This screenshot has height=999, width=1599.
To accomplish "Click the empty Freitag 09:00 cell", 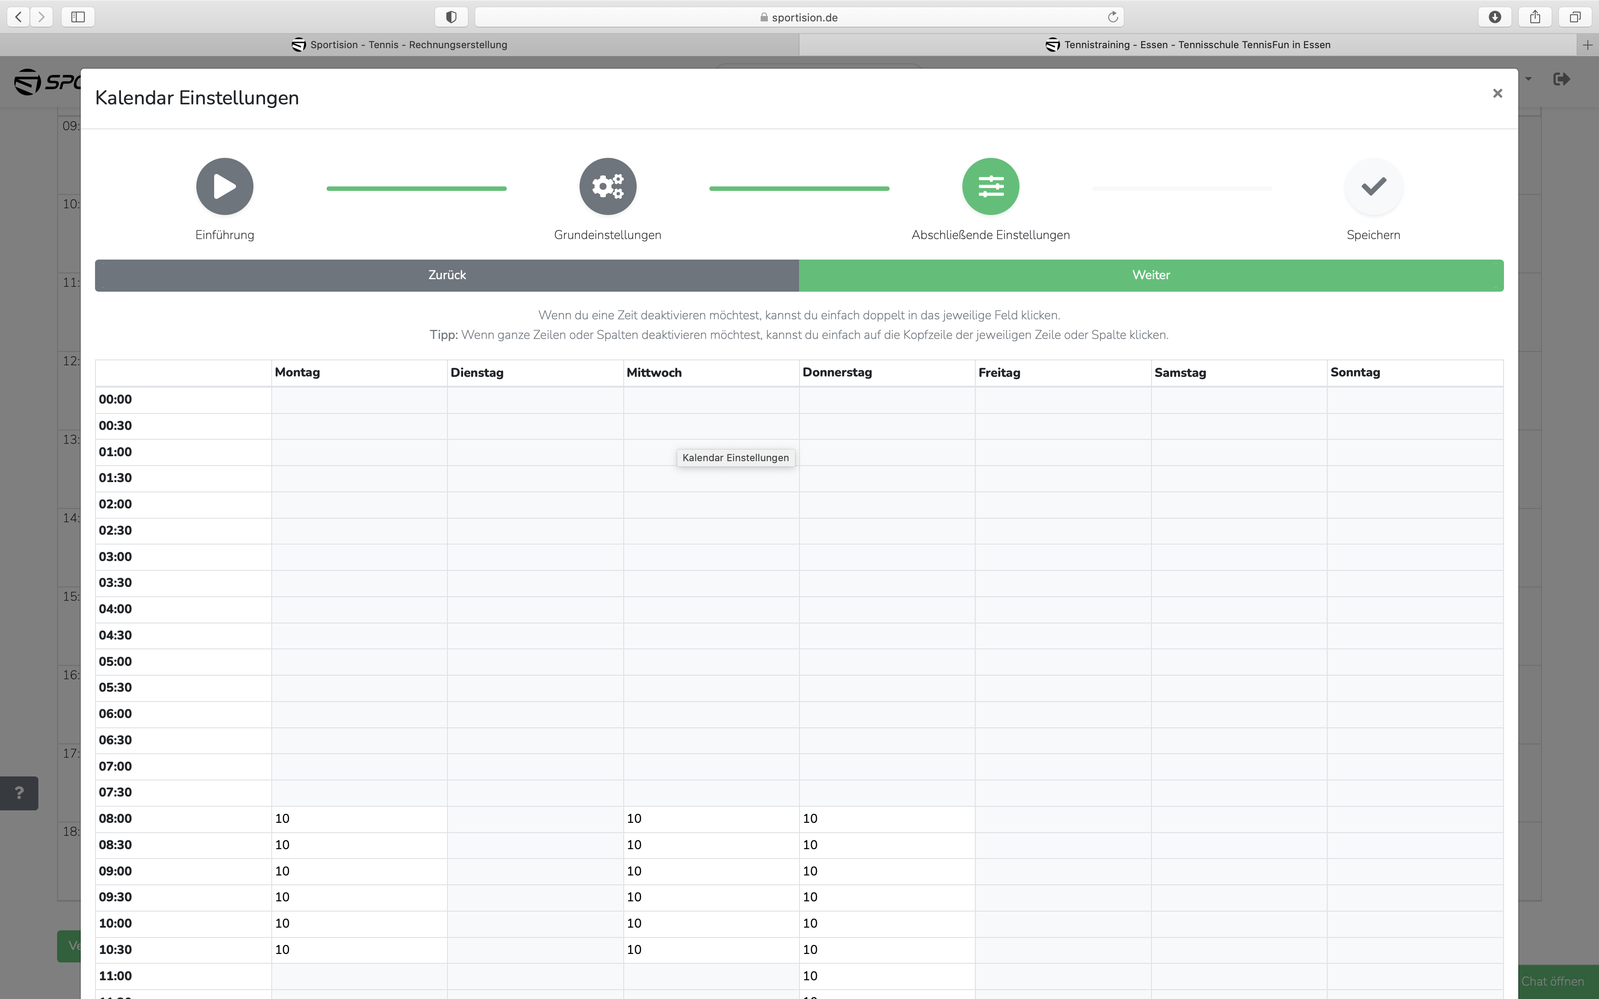I will 1063,871.
